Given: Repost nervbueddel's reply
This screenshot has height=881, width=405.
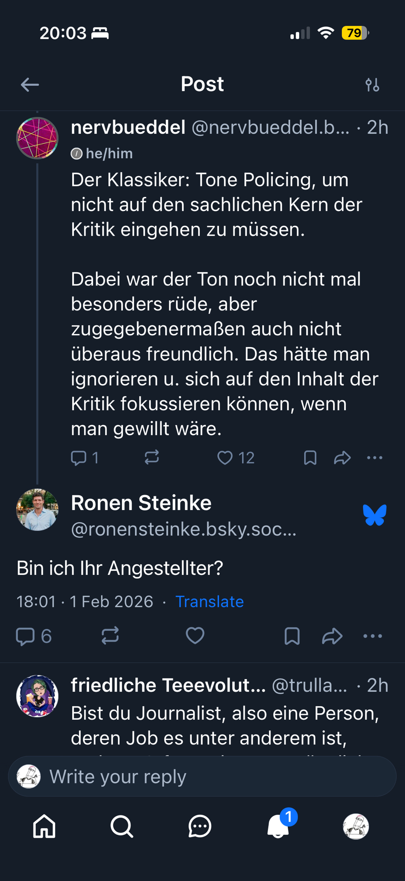Looking at the screenshot, I should pos(152,458).
